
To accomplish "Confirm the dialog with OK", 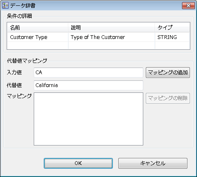I will pos(78,163).
